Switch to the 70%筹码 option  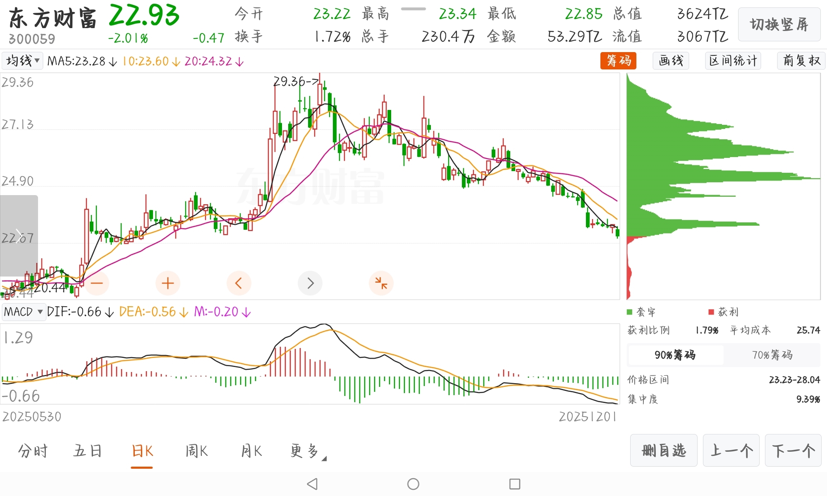tap(772, 355)
